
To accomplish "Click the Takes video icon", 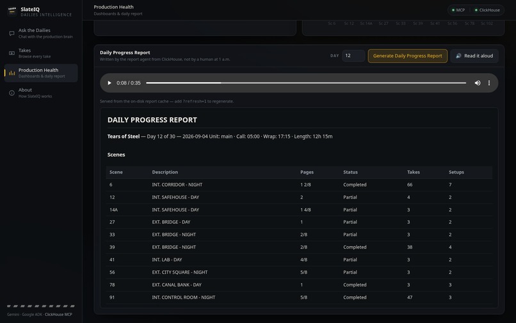I will click(12, 53).
